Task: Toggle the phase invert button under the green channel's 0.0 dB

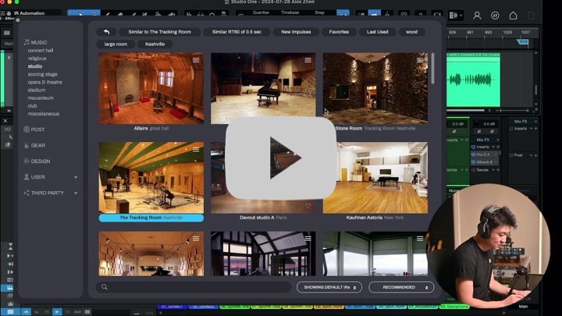Action: [454, 132]
